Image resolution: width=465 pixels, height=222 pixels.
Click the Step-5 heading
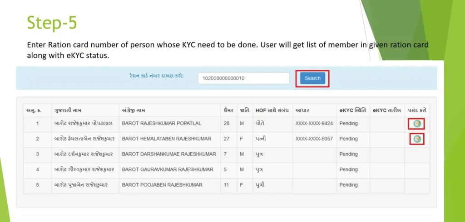(x=52, y=23)
